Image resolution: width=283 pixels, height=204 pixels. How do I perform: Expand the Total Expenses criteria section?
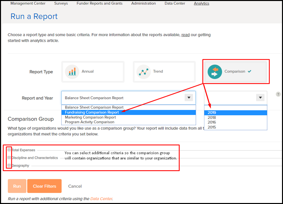(9, 150)
